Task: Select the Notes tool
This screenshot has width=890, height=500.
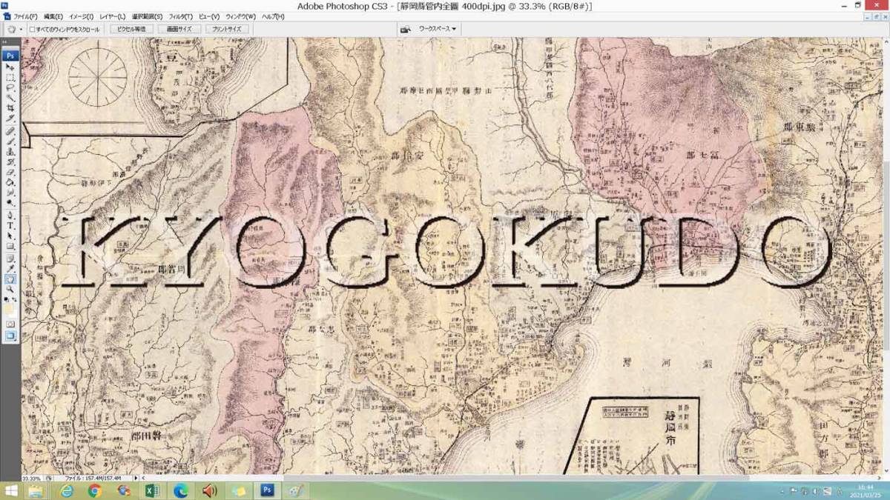Action: 10,258
